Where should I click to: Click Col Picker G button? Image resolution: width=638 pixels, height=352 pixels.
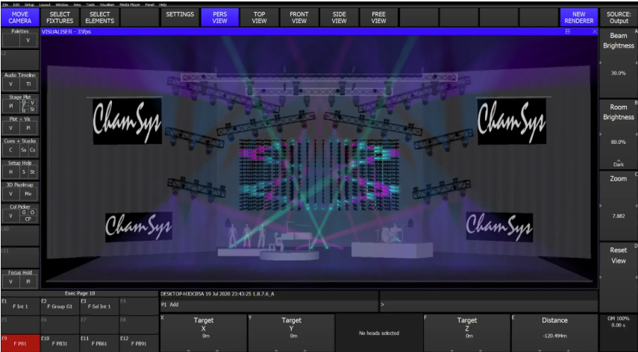pos(24,213)
